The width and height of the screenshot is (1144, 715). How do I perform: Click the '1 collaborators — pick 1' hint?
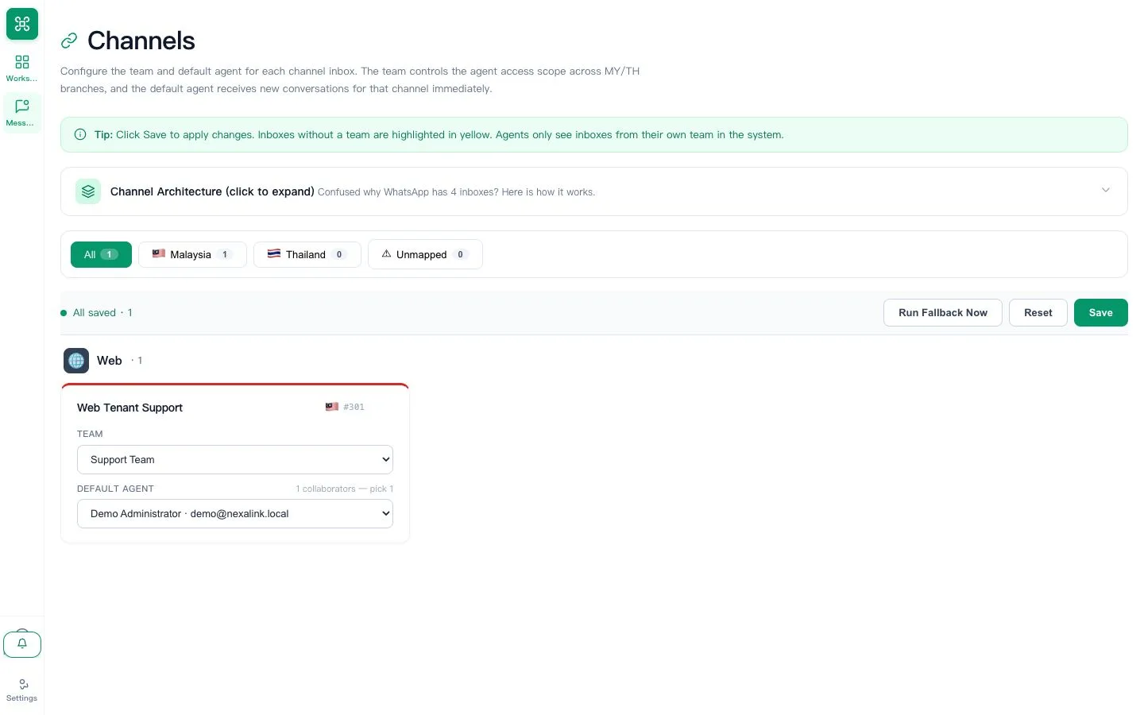tap(345, 489)
